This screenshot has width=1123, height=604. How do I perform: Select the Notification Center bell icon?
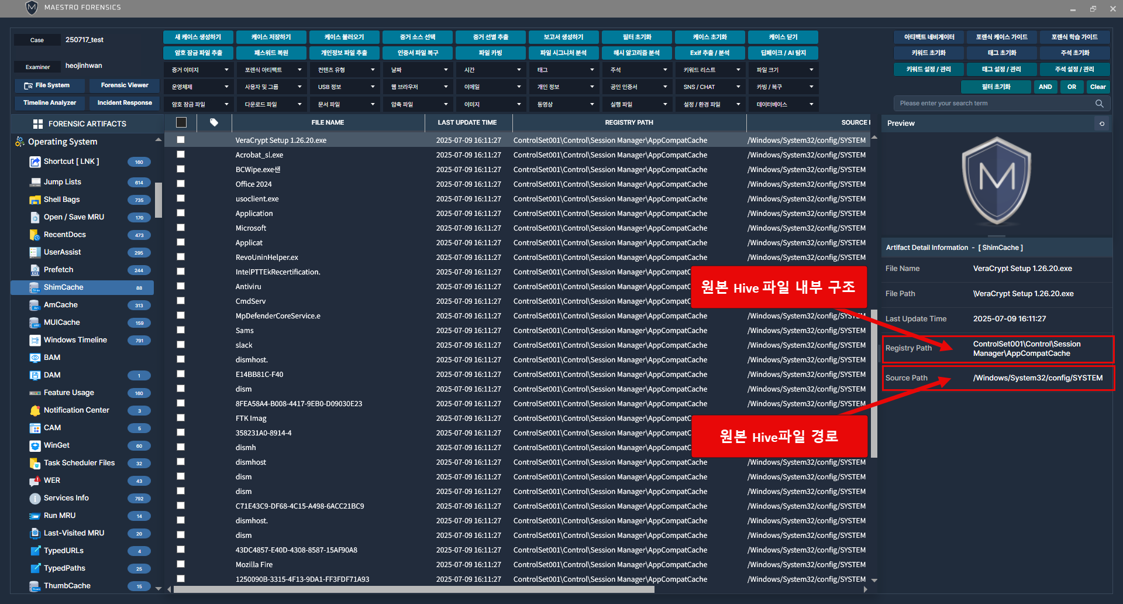pos(35,410)
